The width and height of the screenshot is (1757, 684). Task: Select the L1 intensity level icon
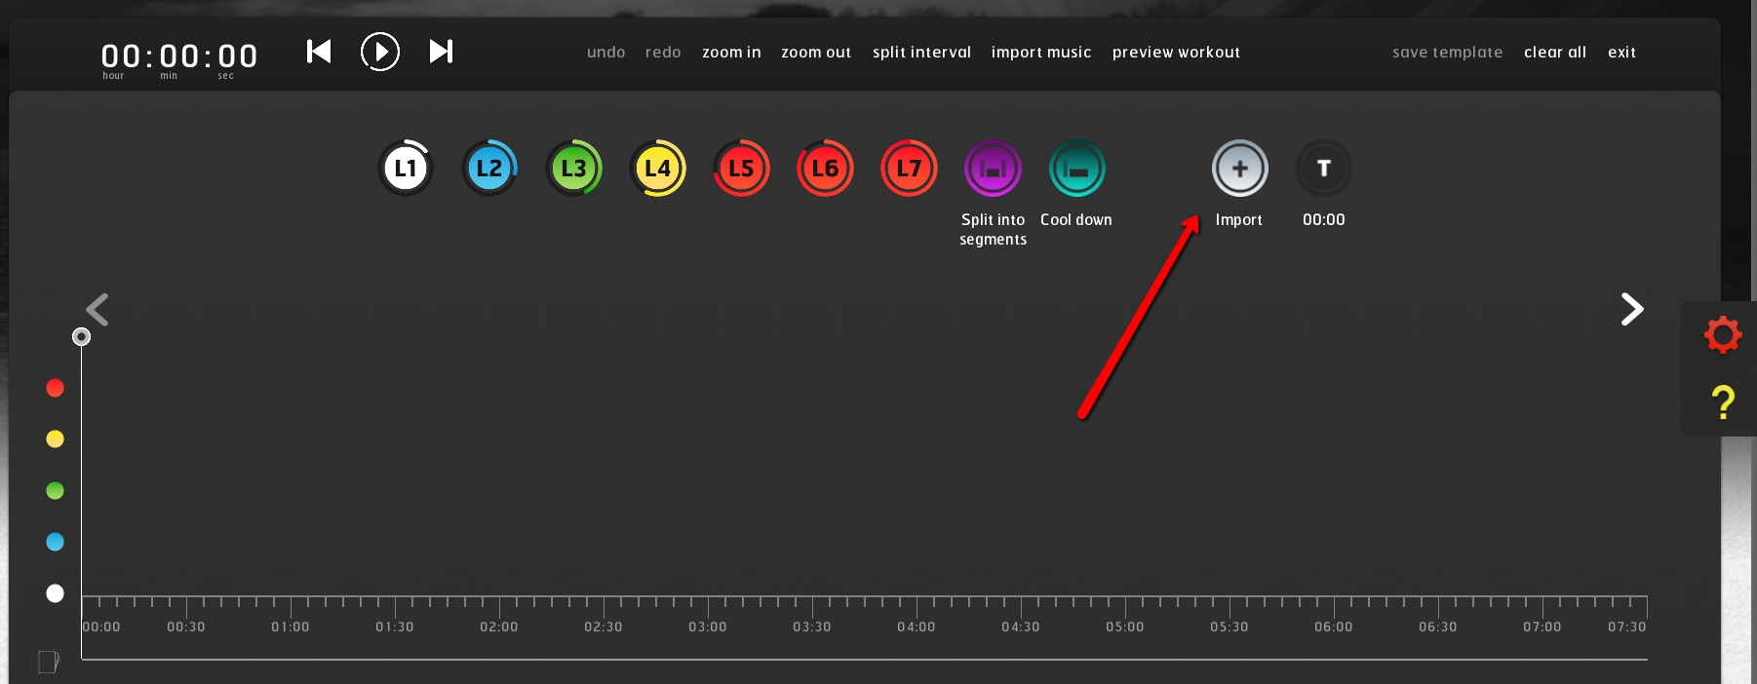tap(406, 169)
